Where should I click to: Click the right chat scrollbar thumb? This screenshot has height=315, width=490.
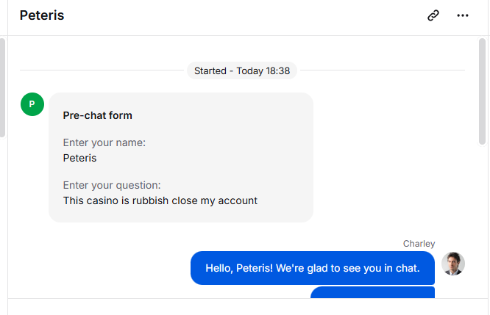(482, 91)
